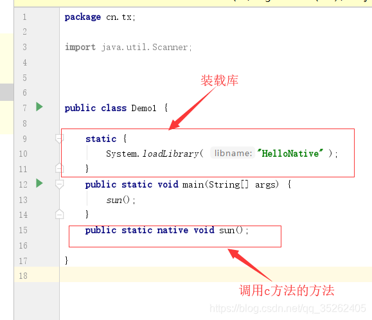The height and width of the screenshot is (320, 372).
Task: Place cursor on 'cn.tx;' package name
Action: click(x=121, y=17)
